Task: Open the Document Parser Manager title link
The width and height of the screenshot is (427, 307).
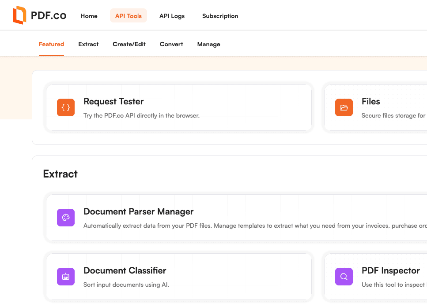Action: tap(138, 211)
